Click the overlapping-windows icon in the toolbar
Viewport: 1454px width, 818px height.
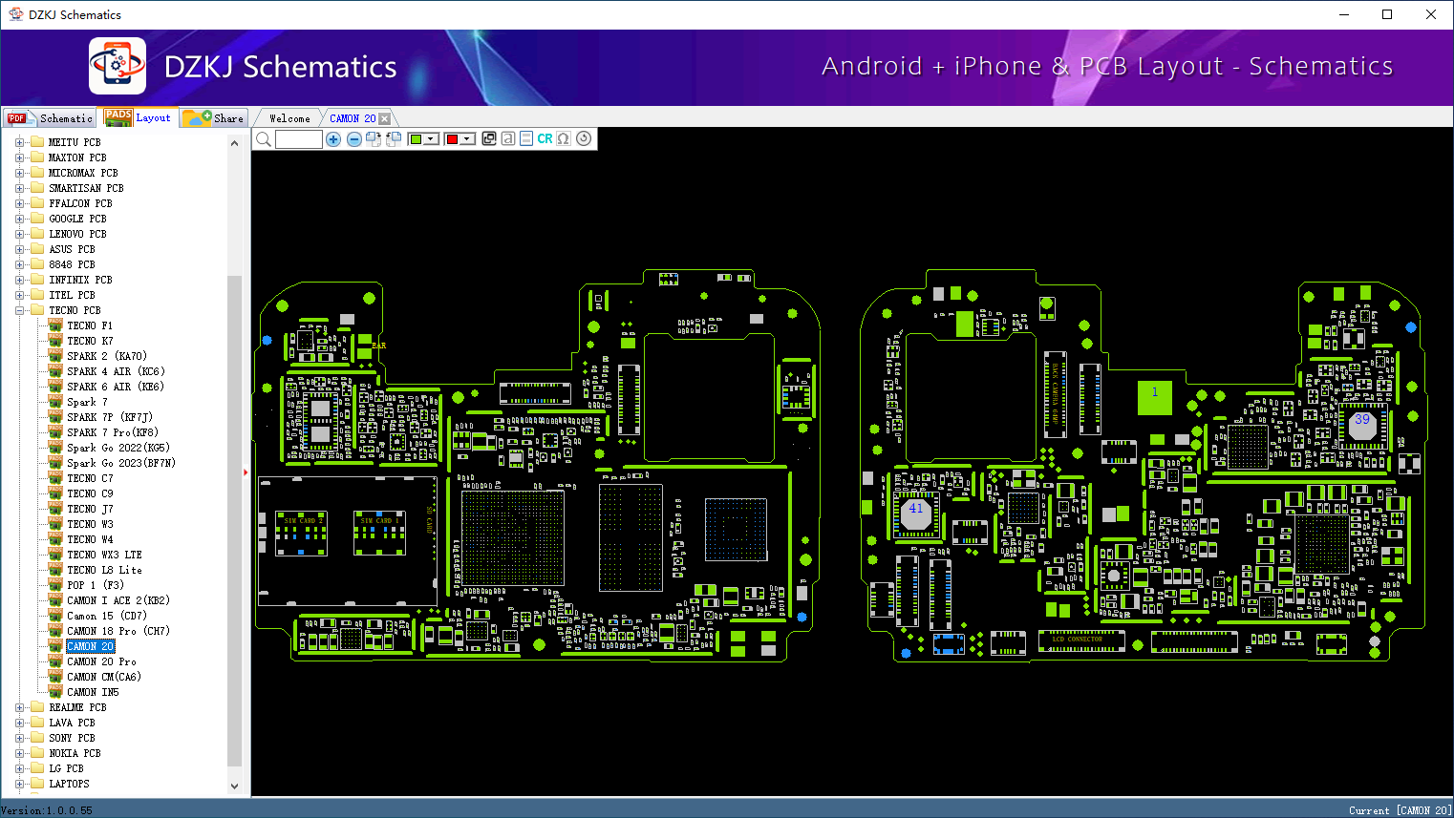tap(489, 138)
